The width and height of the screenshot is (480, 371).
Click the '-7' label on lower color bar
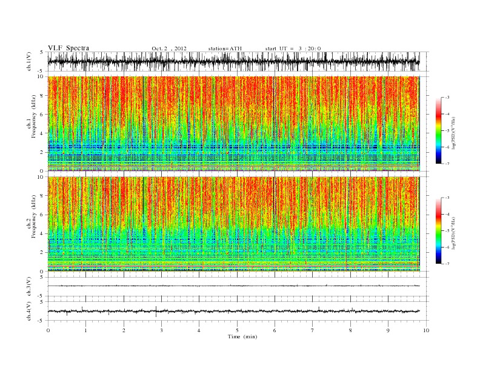click(447, 264)
